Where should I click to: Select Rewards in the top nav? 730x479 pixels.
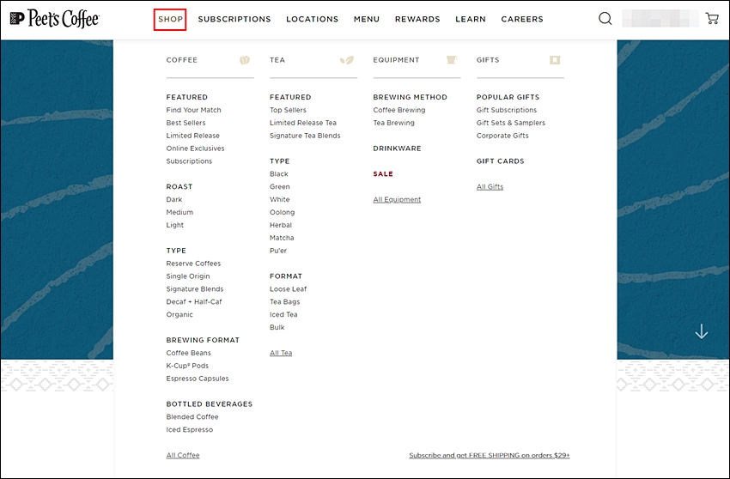pos(417,19)
